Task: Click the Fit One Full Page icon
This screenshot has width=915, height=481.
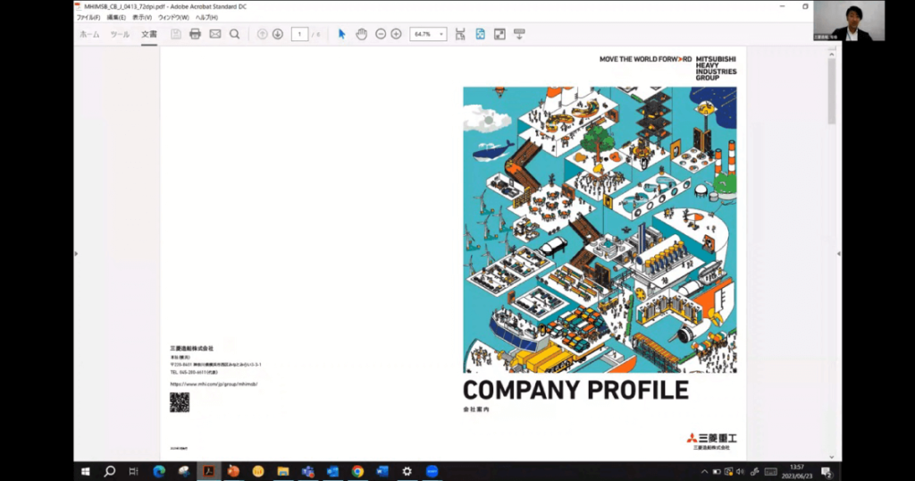Action: pyautogui.click(x=480, y=35)
